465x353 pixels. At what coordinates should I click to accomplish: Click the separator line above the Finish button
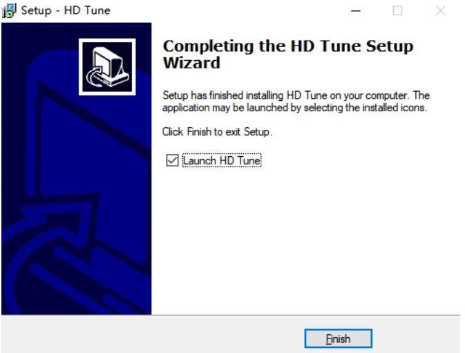231,315
